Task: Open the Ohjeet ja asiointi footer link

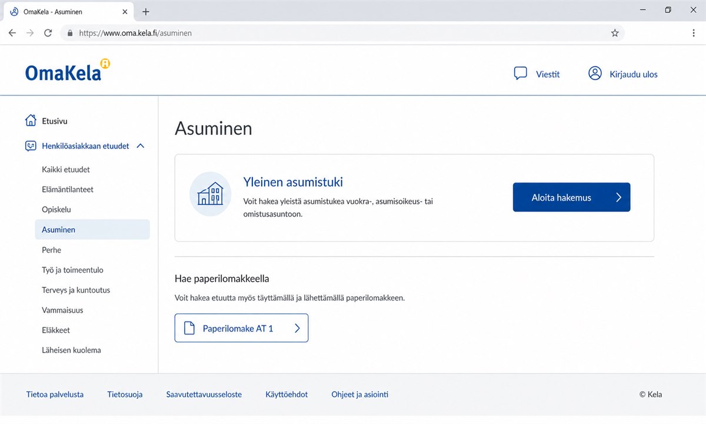Action: tap(360, 395)
